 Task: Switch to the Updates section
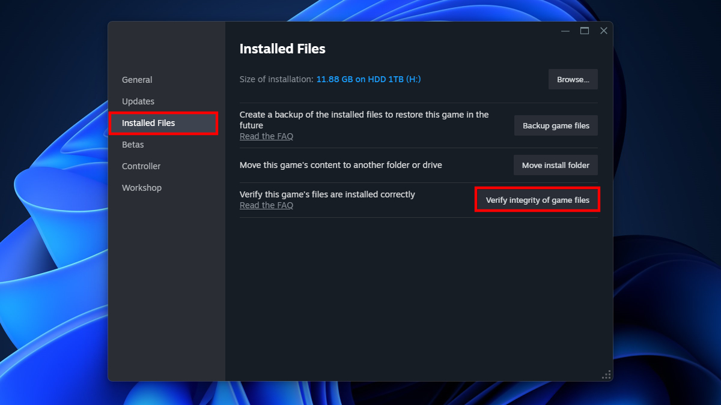(138, 101)
